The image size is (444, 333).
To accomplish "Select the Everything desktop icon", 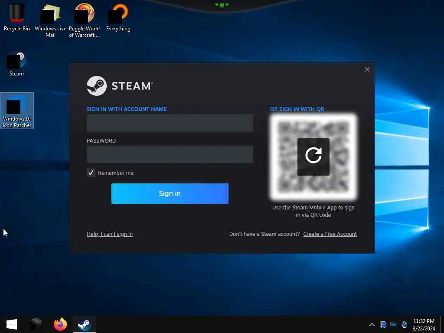I will [118, 17].
